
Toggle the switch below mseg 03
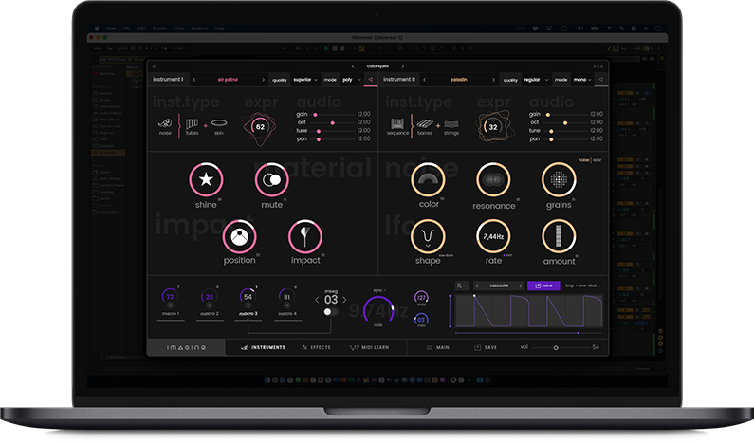[330, 311]
